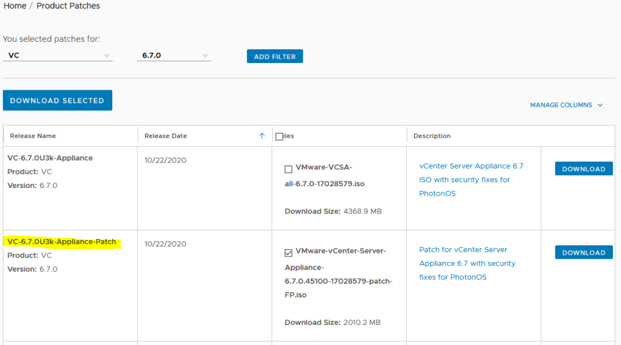Sort by the Release Date column header
This screenshot has height=345, width=621.
[166, 136]
